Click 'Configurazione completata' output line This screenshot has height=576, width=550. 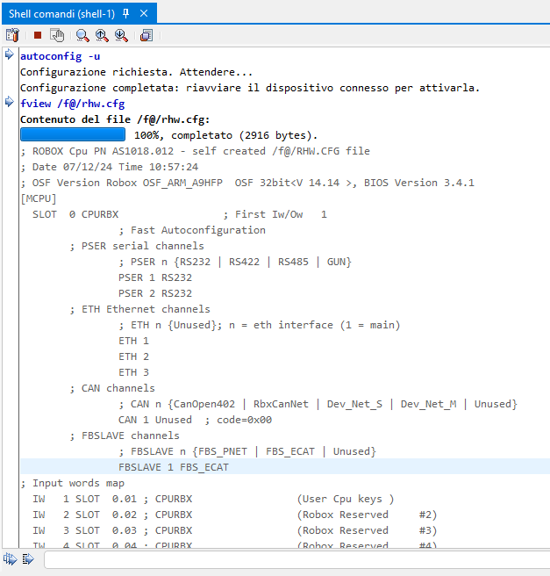tap(250, 88)
